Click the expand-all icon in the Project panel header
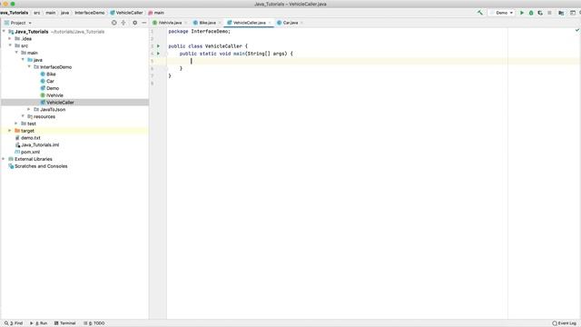581x327 pixels. click(x=123, y=23)
